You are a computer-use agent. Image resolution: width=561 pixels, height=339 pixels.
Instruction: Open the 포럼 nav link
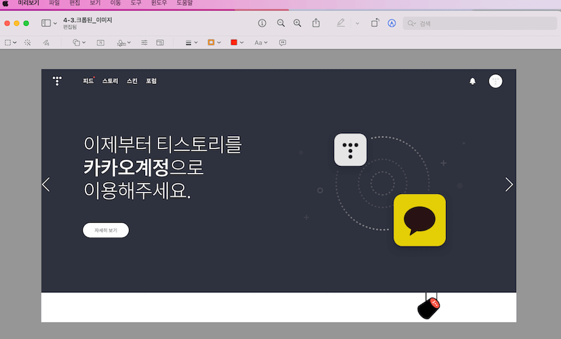[x=151, y=81]
